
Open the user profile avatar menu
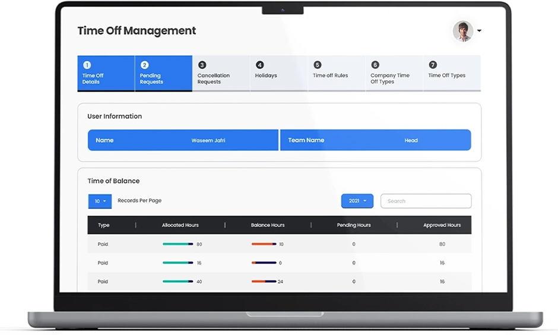(462, 31)
